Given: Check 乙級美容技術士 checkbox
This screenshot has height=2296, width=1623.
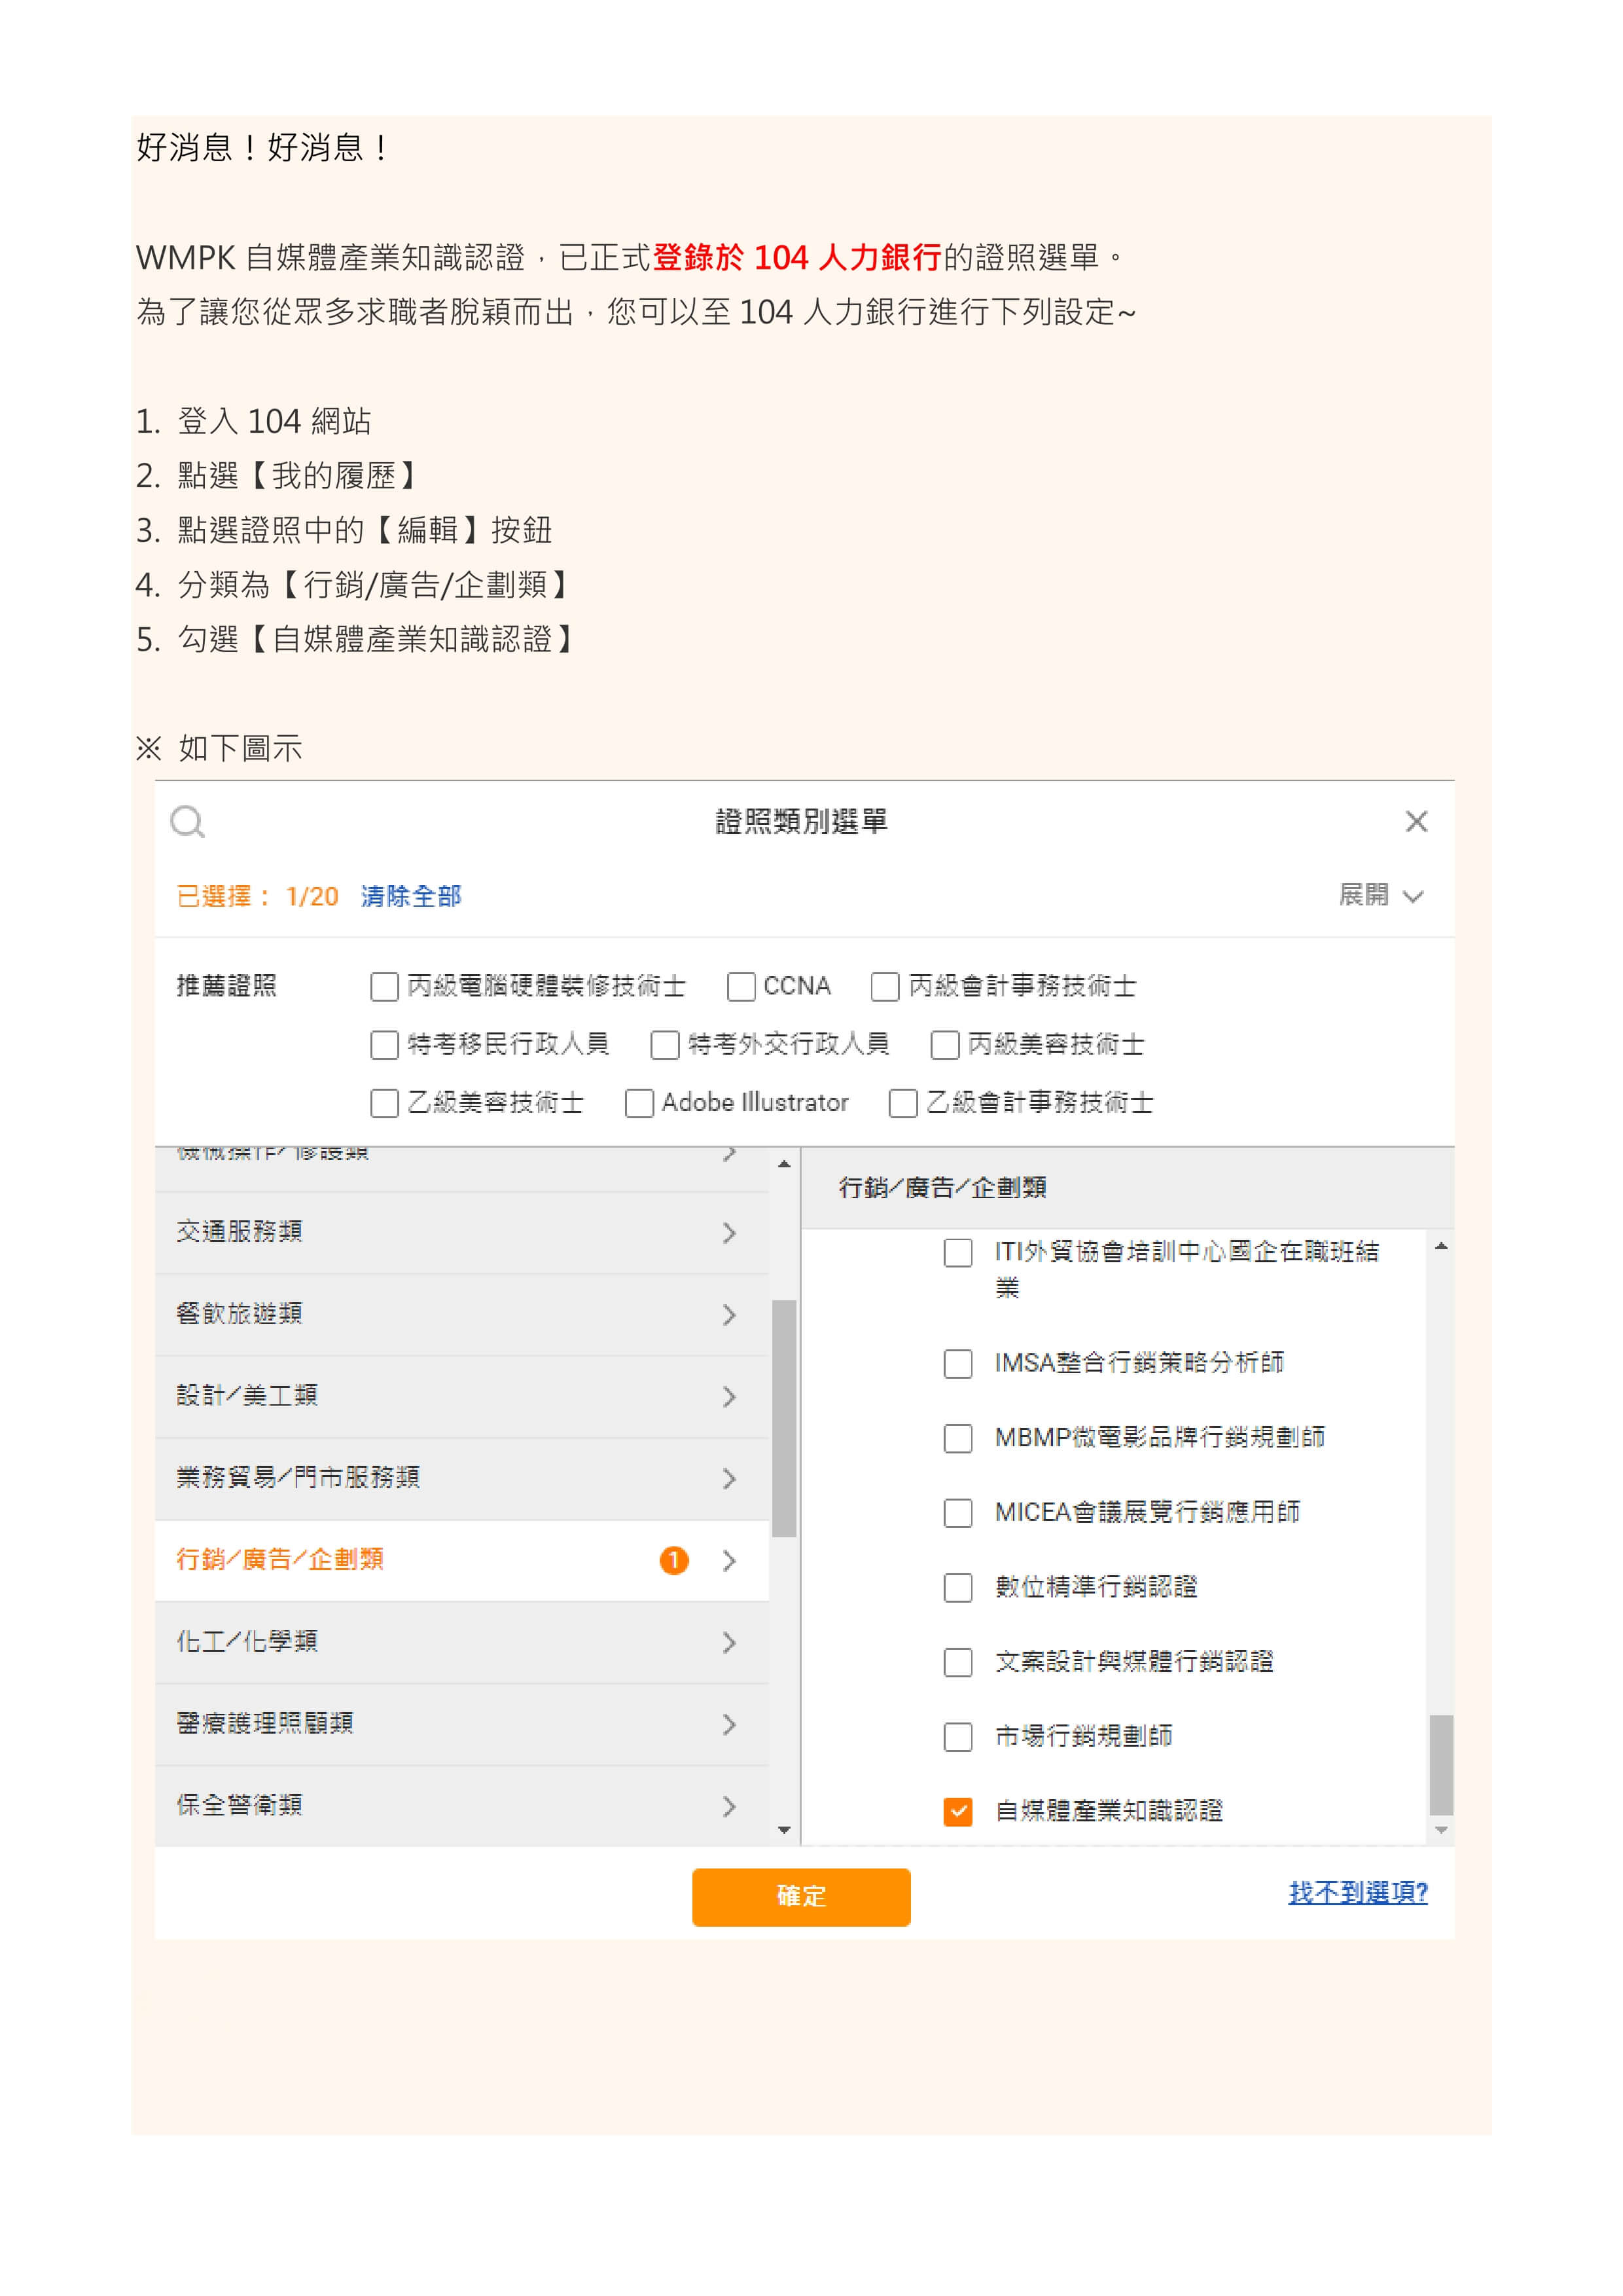Looking at the screenshot, I should (x=385, y=1103).
